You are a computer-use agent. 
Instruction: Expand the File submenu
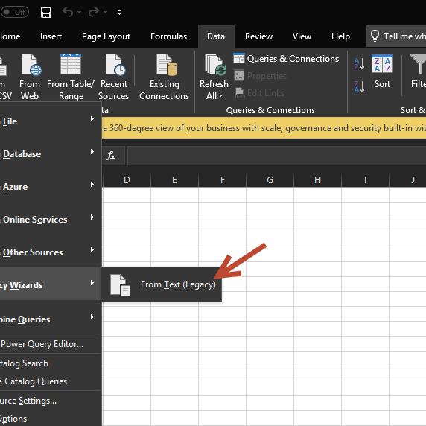tap(50, 121)
